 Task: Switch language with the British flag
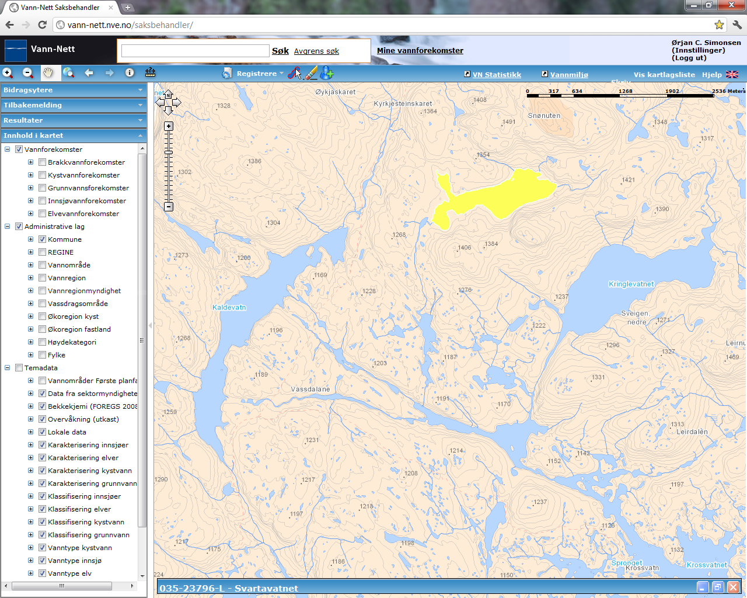tap(732, 74)
